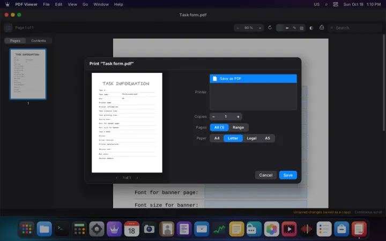Open the Edit menu
This screenshot has height=241, width=386.
[58, 4]
